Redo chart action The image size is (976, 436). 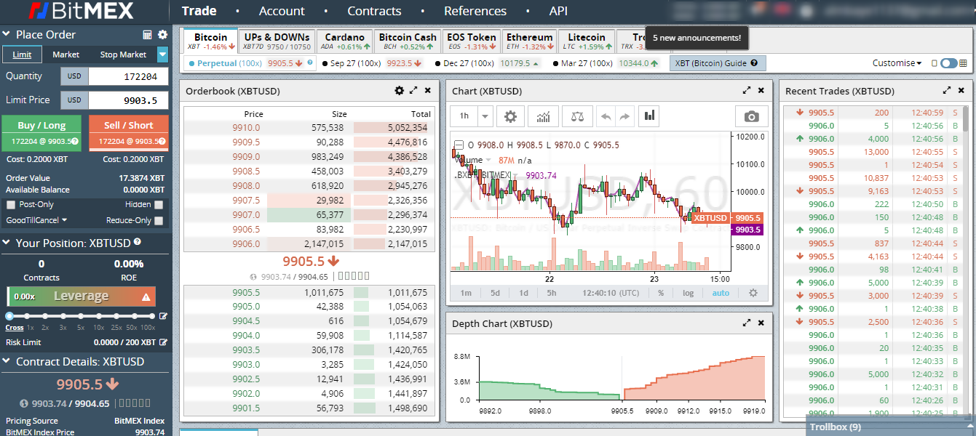(x=624, y=116)
